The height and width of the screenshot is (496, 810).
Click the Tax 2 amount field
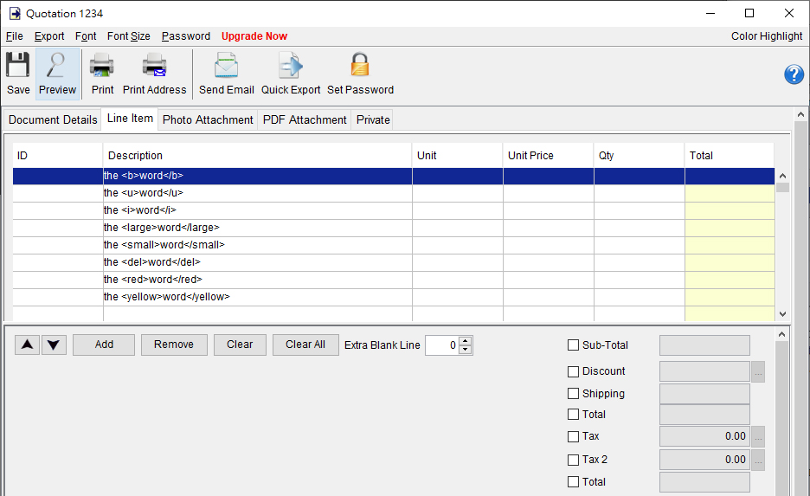pos(704,460)
